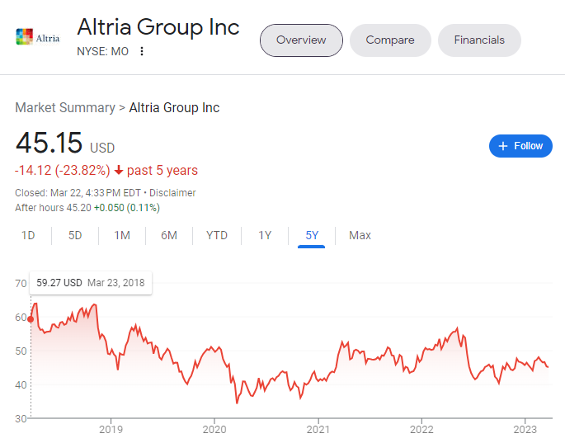This screenshot has height=443, width=565.
Task: Click the red data point on chart
Action: click(x=31, y=319)
